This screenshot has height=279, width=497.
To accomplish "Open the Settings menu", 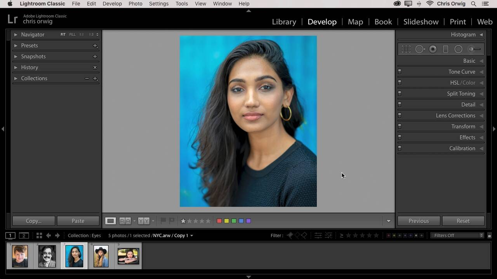I will (x=159, y=4).
